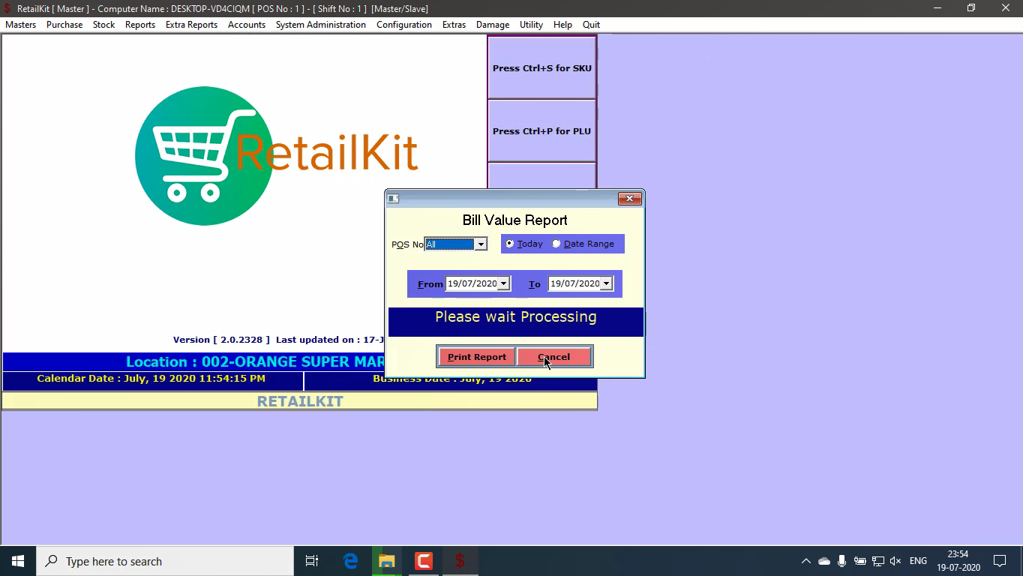The width and height of the screenshot is (1023, 576).
Task: Click the Location 002-ORANGE SUPER MAR banner
Action: (x=255, y=361)
